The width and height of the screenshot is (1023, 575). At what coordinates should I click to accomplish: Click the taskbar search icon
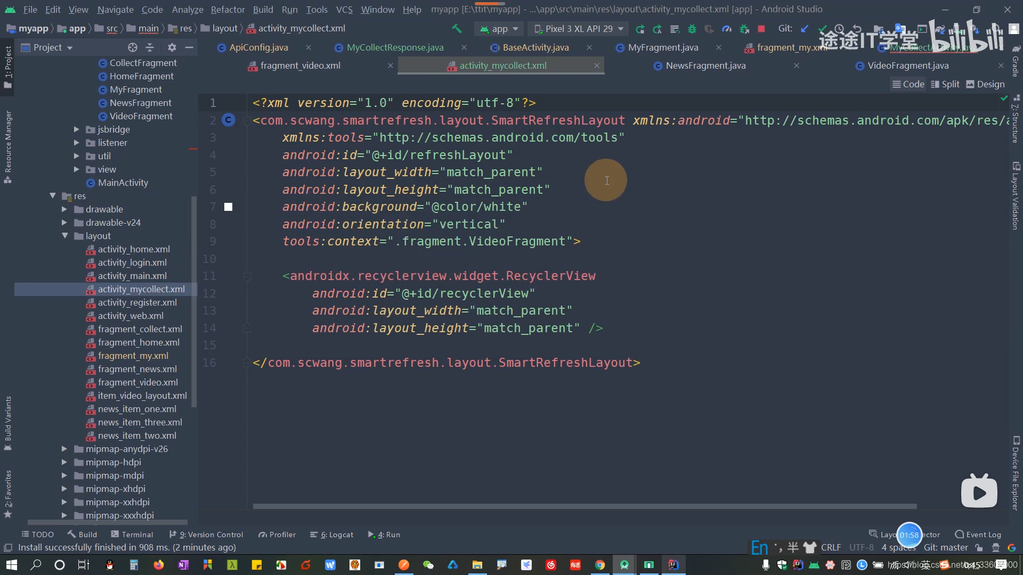(36, 565)
